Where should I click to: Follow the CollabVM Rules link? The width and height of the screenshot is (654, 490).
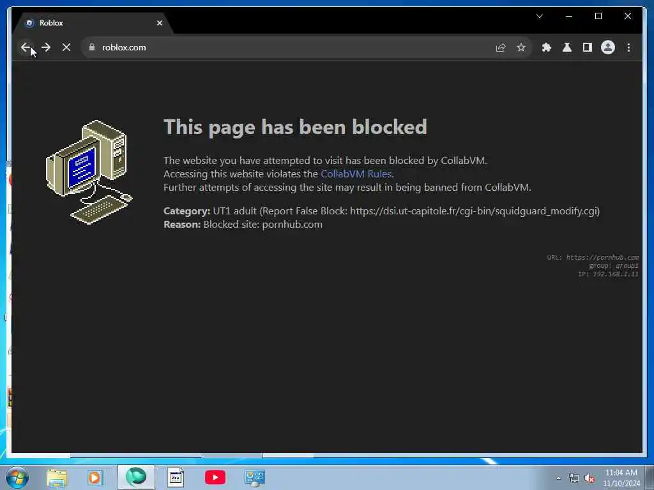tap(356, 174)
